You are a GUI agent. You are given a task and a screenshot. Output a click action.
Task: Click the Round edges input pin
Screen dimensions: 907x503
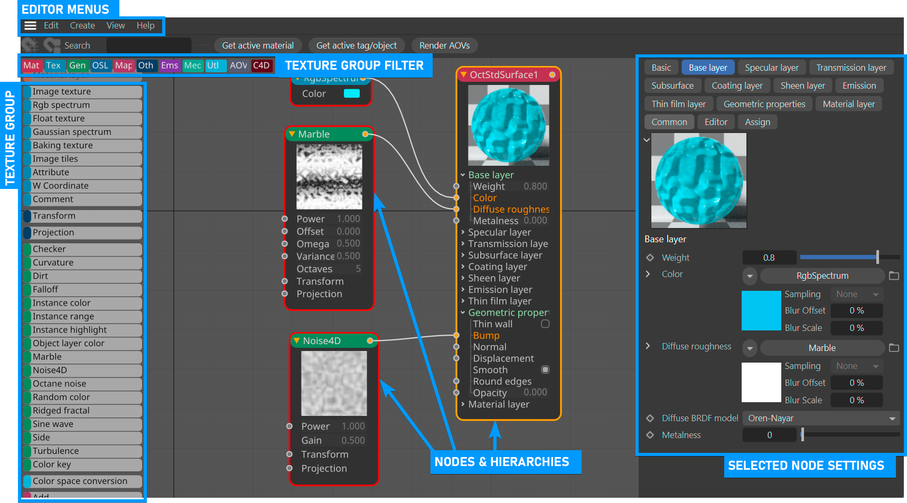click(x=456, y=381)
